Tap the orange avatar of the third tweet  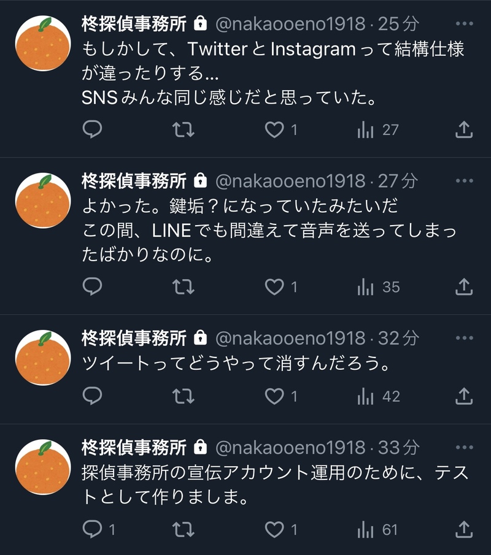[x=42, y=358]
